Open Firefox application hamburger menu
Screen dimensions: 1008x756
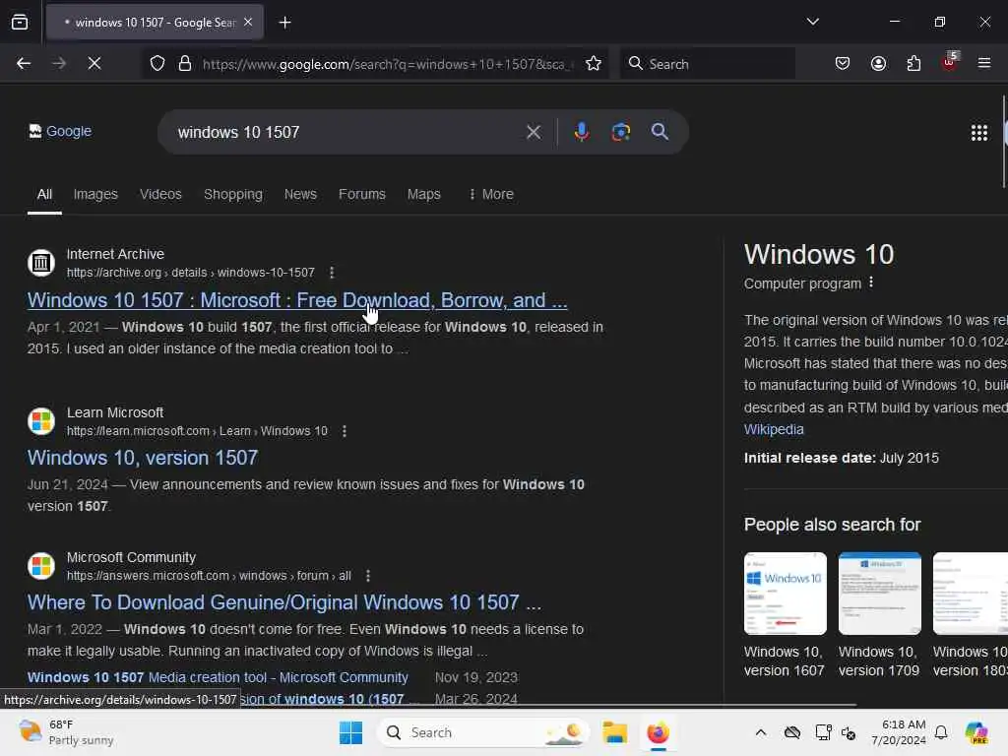(x=984, y=64)
